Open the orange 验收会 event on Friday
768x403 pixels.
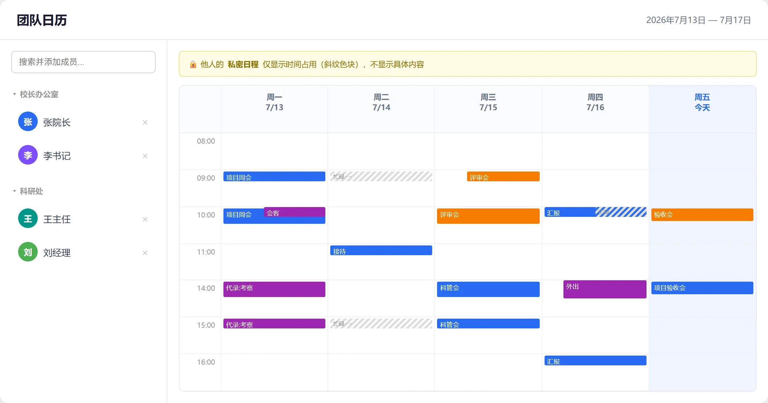tap(702, 215)
